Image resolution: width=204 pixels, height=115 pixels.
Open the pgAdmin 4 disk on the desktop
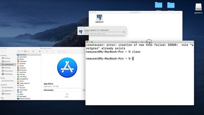pos(198,7)
